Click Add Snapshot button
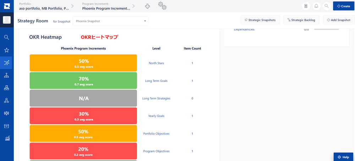355x161 pixels. point(339,20)
